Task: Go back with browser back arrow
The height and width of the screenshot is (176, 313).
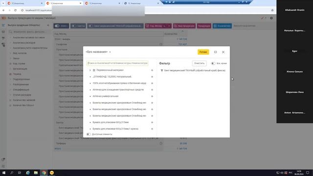Action: [x=3, y=10]
